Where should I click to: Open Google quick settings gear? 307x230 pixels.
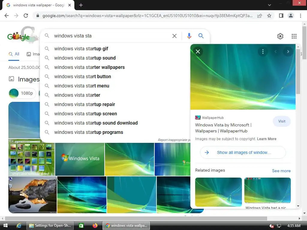point(280,36)
